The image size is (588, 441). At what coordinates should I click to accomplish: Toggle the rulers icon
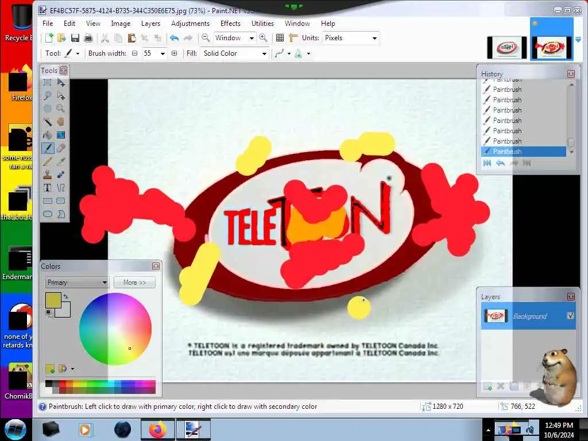[293, 38]
